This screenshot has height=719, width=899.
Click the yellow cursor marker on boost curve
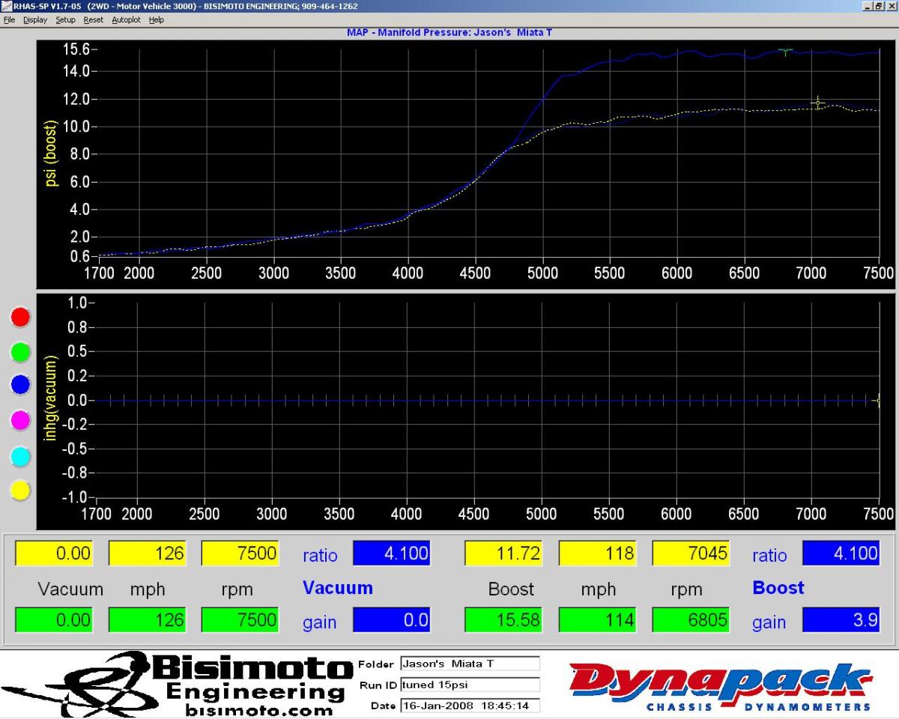tap(818, 103)
